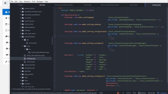Expand the recentlyaccesseditems folder chevron
This screenshot has height=94, width=168.
coord(20,15)
